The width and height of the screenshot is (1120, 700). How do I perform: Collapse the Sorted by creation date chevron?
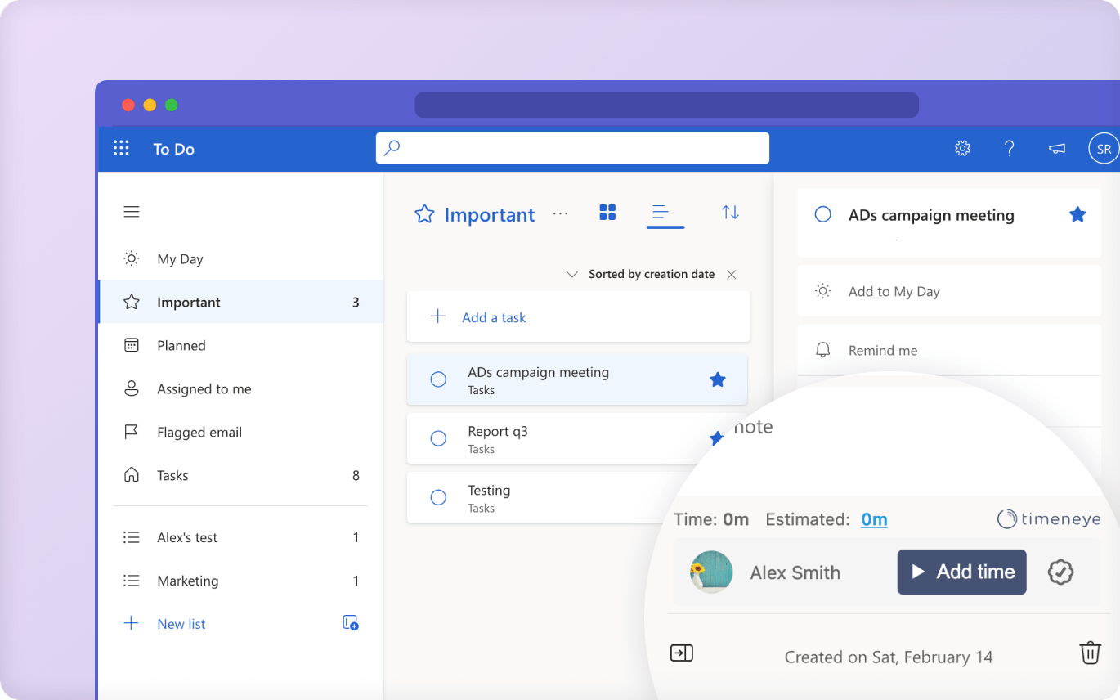point(572,275)
